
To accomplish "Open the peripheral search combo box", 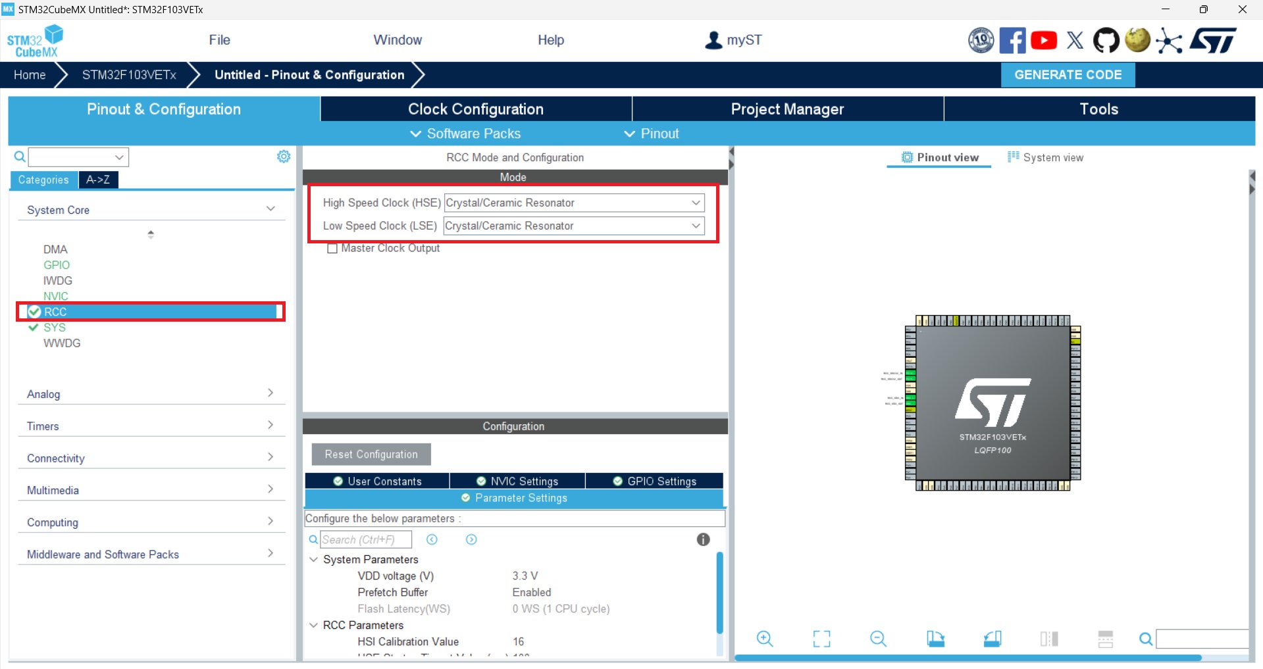I will [x=78, y=157].
